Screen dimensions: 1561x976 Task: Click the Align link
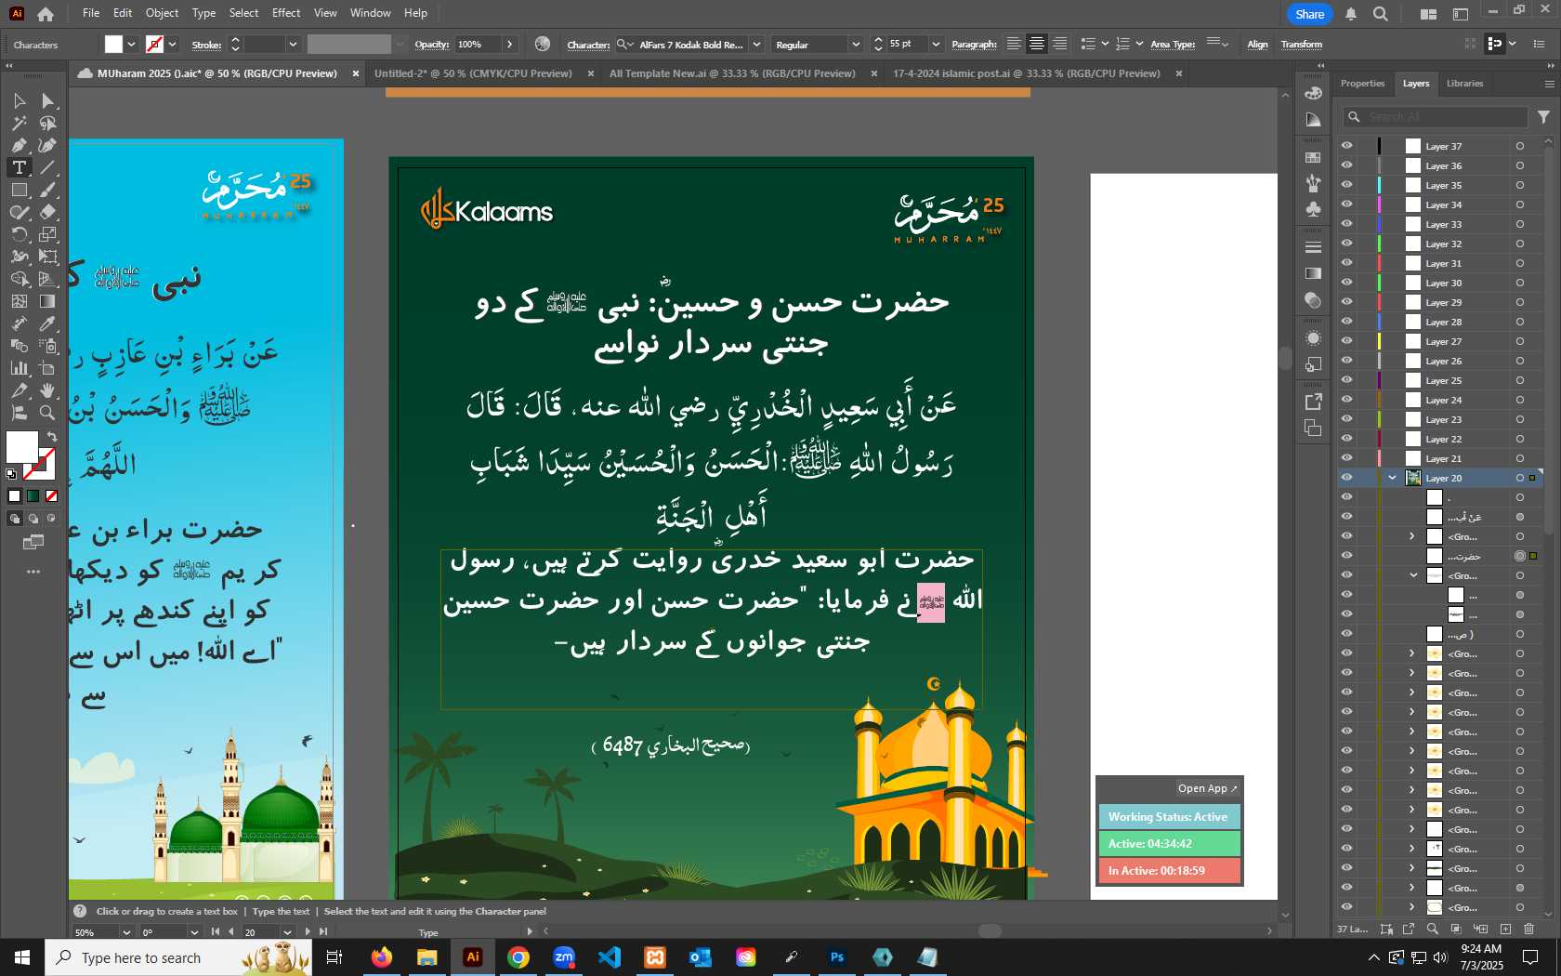[x=1257, y=45]
